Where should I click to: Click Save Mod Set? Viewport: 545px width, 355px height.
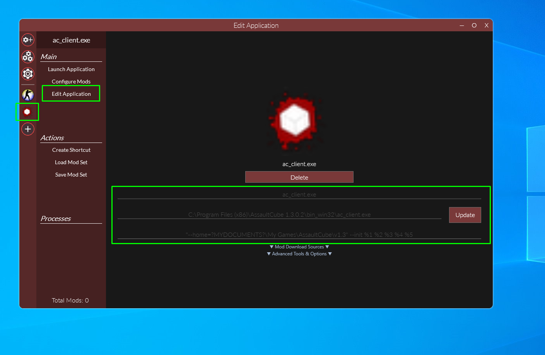pyautogui.click(x=71, y=174)
